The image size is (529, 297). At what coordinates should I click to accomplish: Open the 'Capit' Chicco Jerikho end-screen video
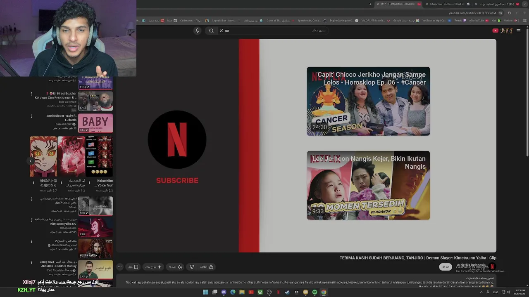[368, 101]
